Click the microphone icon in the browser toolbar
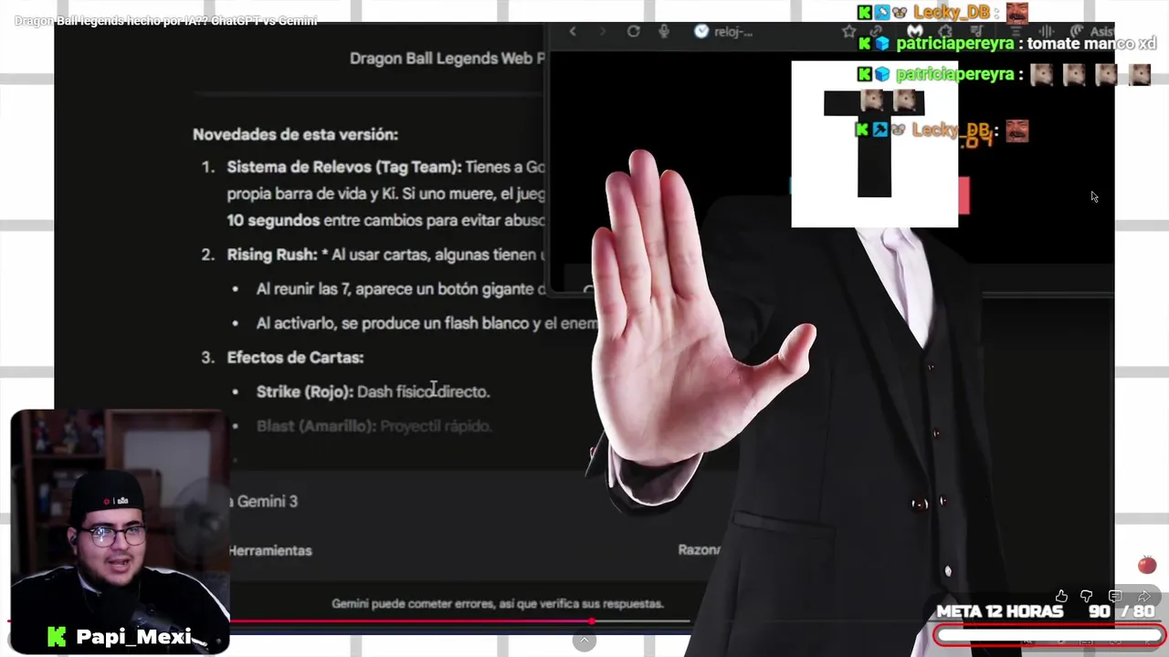 (x=664, y=31)
